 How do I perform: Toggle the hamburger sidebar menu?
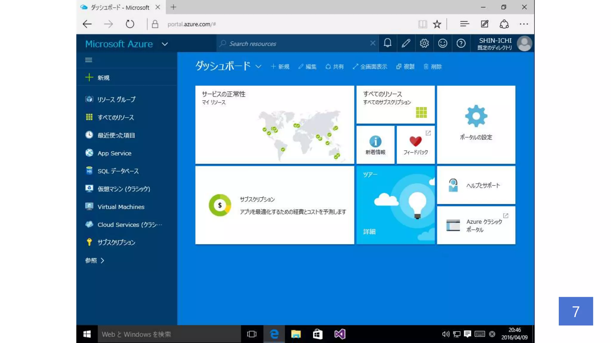(89, 60)
